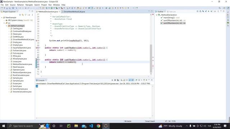Click the Eclipse icon in taskbar
The image size is (230, 129).
tap(106, 126)
